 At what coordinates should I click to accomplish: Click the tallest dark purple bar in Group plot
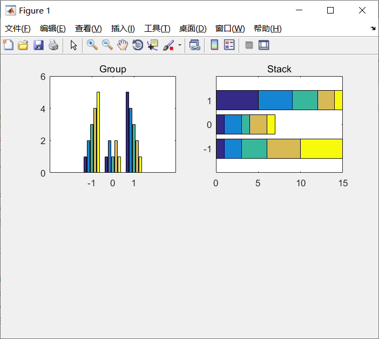point(127,132)
